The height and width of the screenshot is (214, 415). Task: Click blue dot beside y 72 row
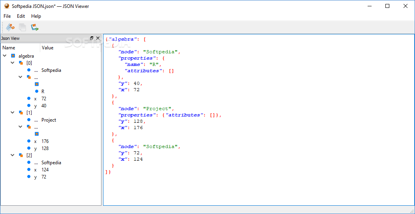tap(29, 176)
